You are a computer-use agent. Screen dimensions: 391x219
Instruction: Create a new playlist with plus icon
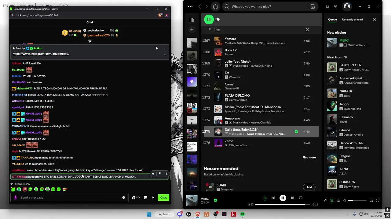(x=192, y=30)
